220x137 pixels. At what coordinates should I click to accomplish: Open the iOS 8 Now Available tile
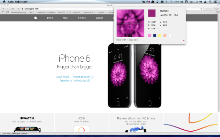(x=81, y=123)
